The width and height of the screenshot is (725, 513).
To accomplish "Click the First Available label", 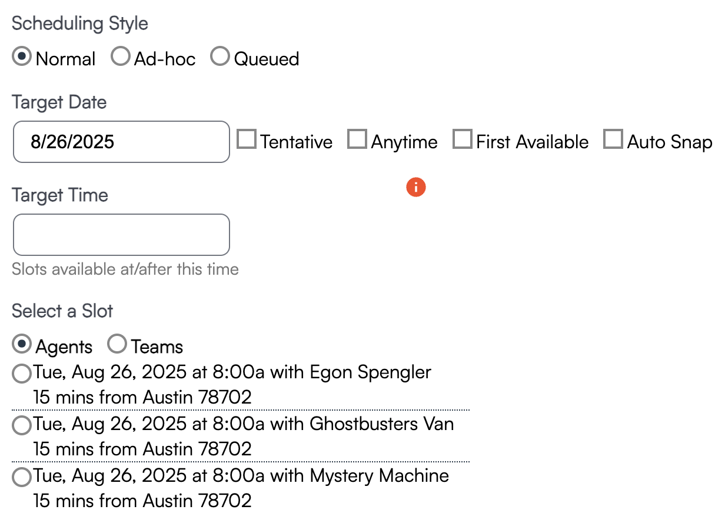I will (532, 142).
